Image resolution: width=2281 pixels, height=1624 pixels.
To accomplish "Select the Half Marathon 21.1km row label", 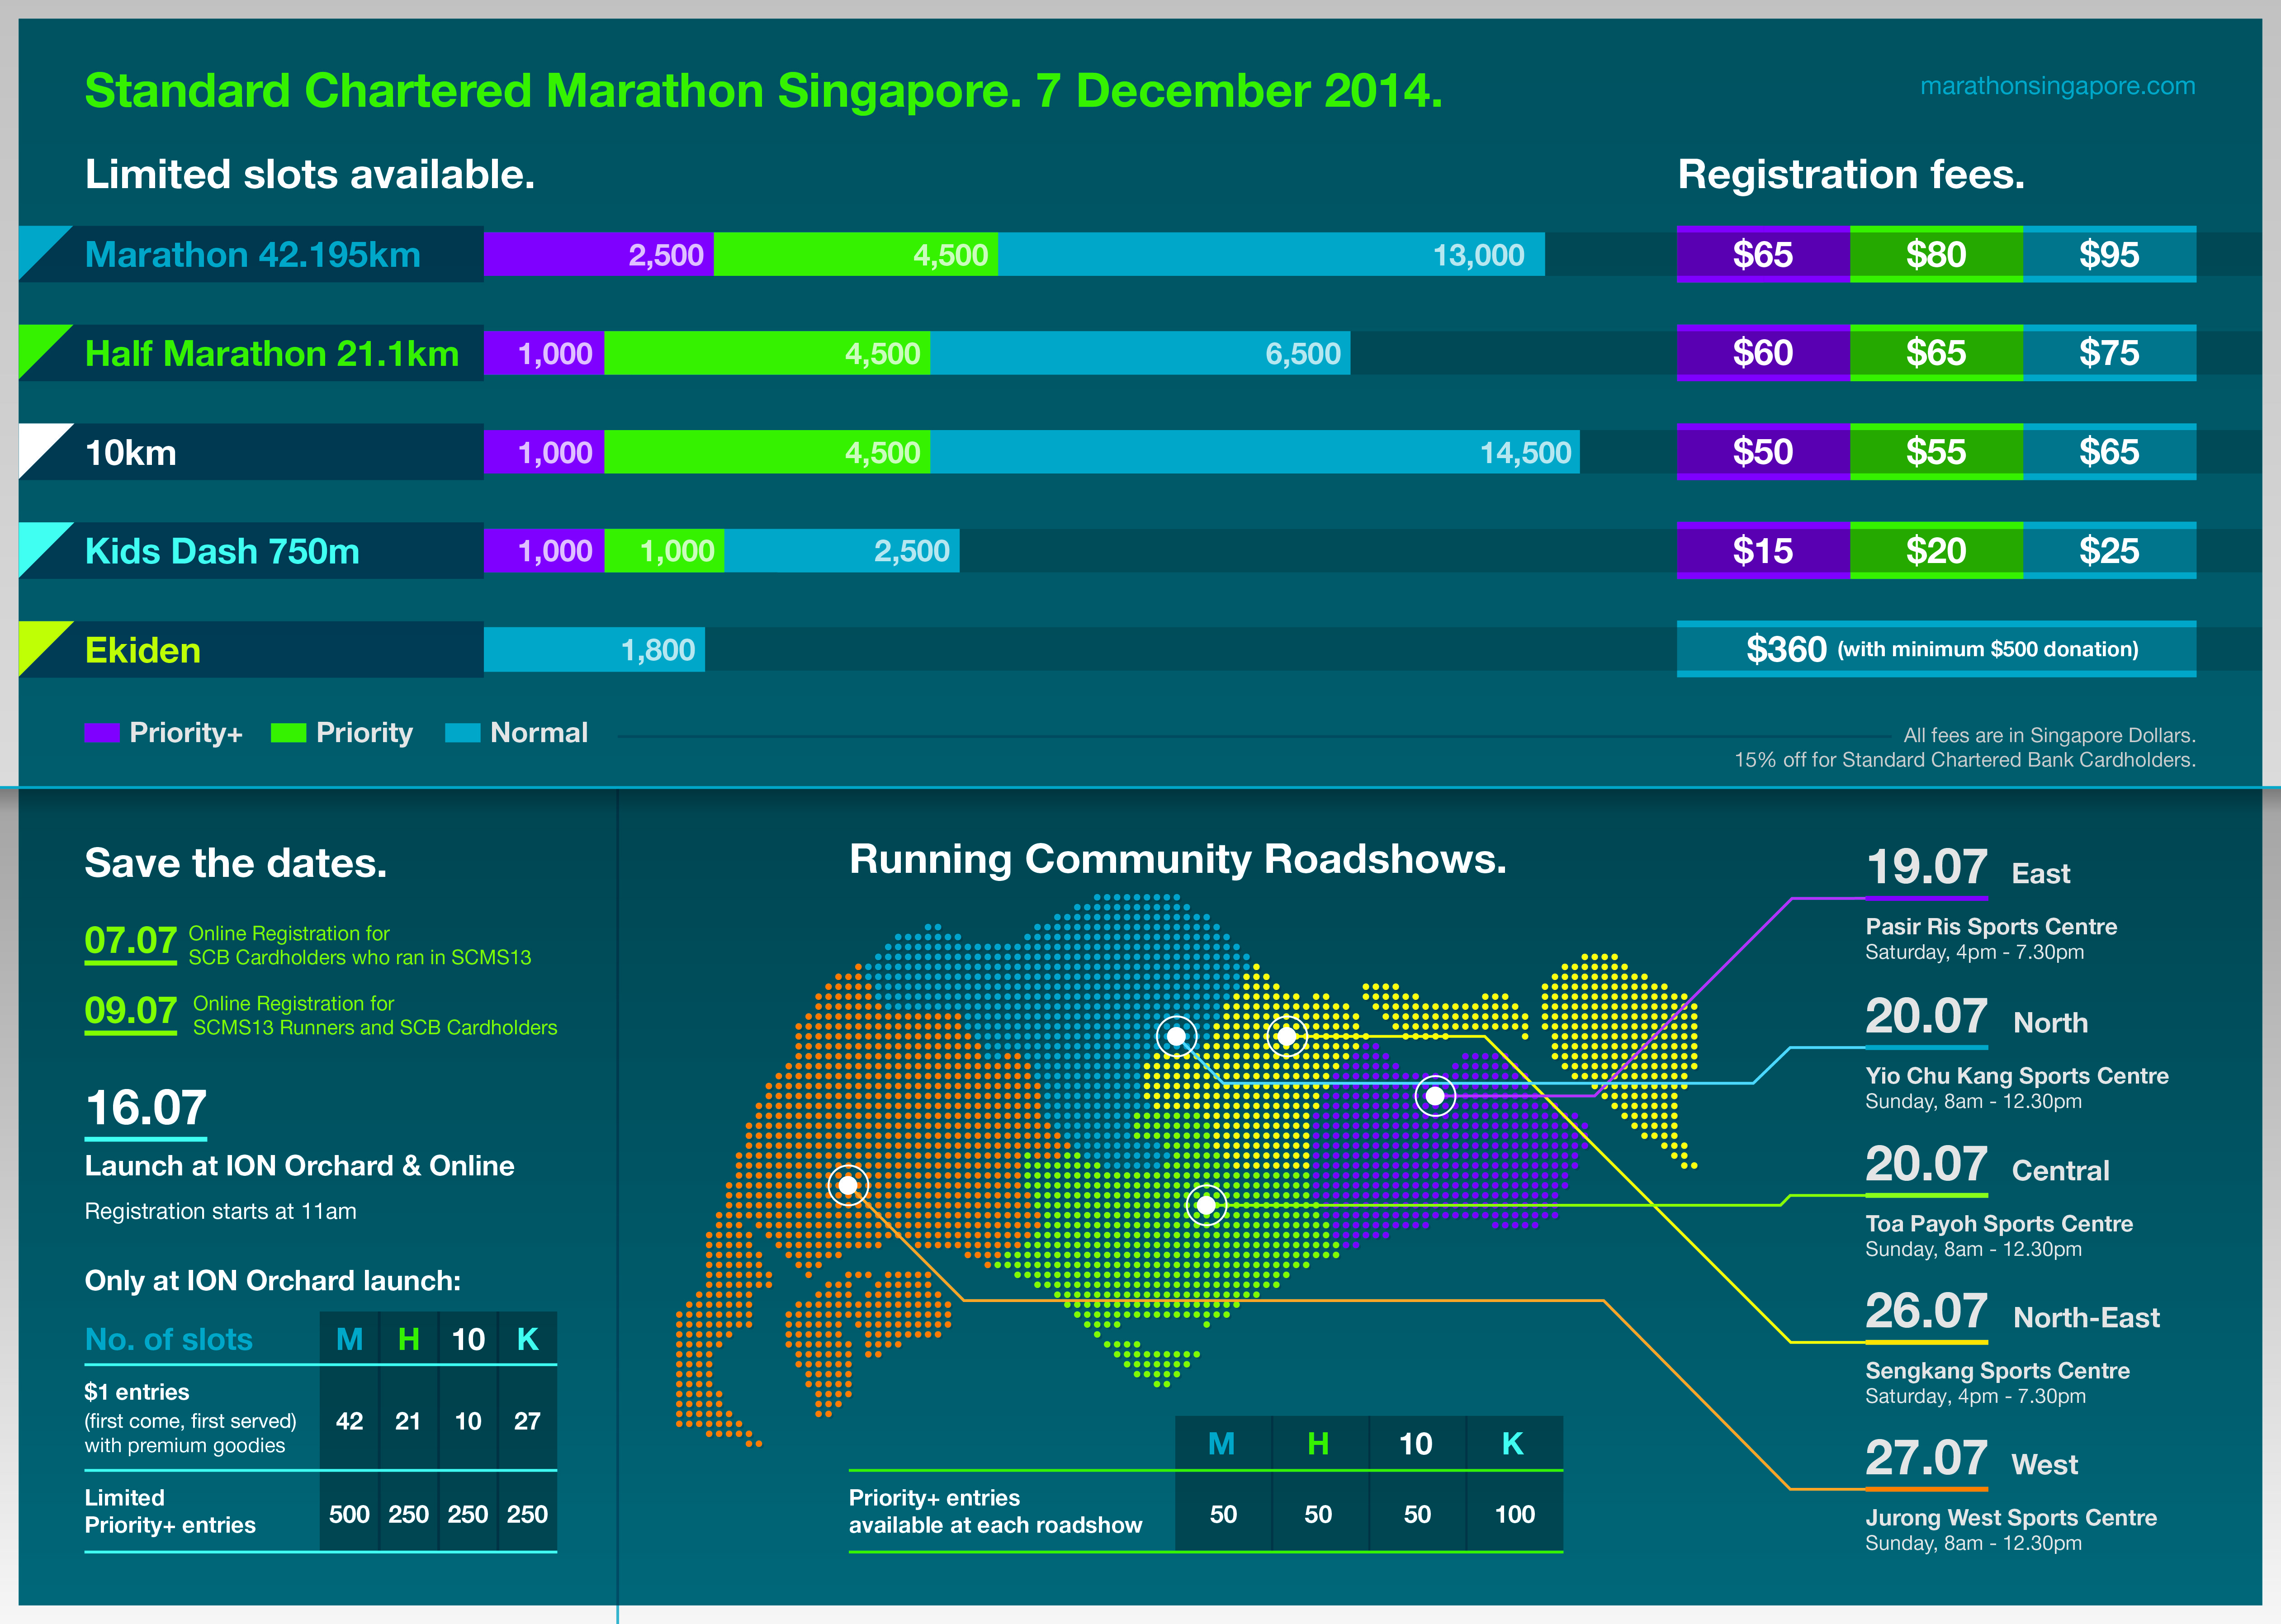I will (271, 354).
